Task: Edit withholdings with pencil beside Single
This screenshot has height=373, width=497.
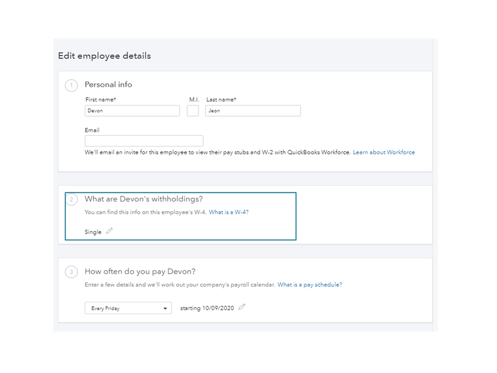Action: [109, 231]
